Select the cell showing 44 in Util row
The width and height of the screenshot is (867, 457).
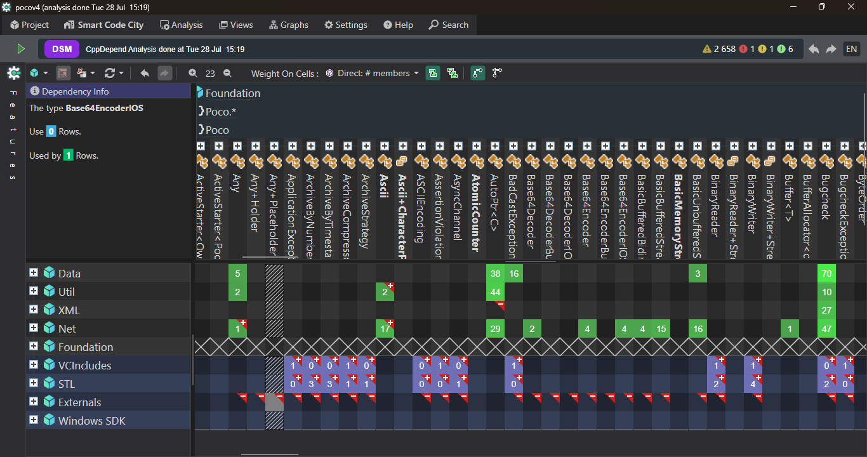495,292
